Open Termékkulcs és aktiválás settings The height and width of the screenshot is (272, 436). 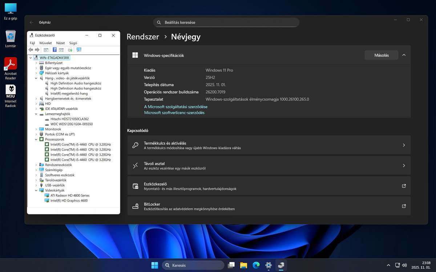pos(269,145)
